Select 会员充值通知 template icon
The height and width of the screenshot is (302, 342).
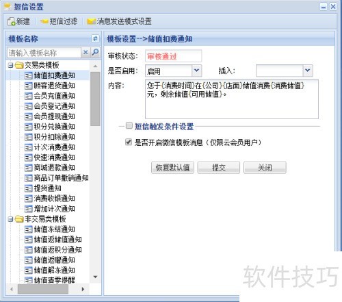click(28, 96)
